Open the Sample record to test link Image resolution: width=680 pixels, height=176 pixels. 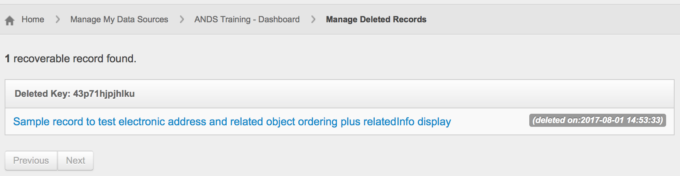pos(232,122)
